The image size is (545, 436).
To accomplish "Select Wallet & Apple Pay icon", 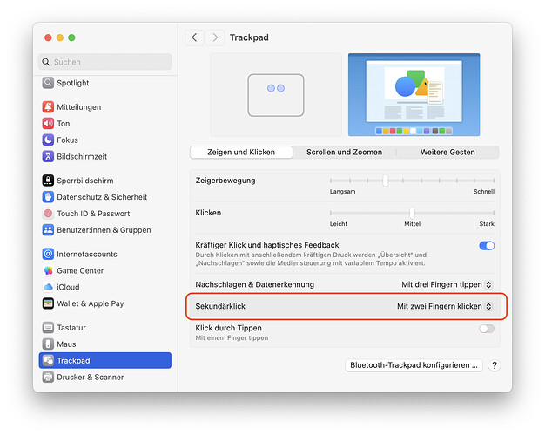I will click(49, 303).
